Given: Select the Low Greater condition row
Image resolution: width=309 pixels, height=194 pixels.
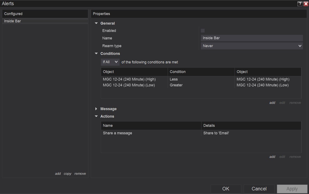Looking at the screenshot, I should click(201, 85).
